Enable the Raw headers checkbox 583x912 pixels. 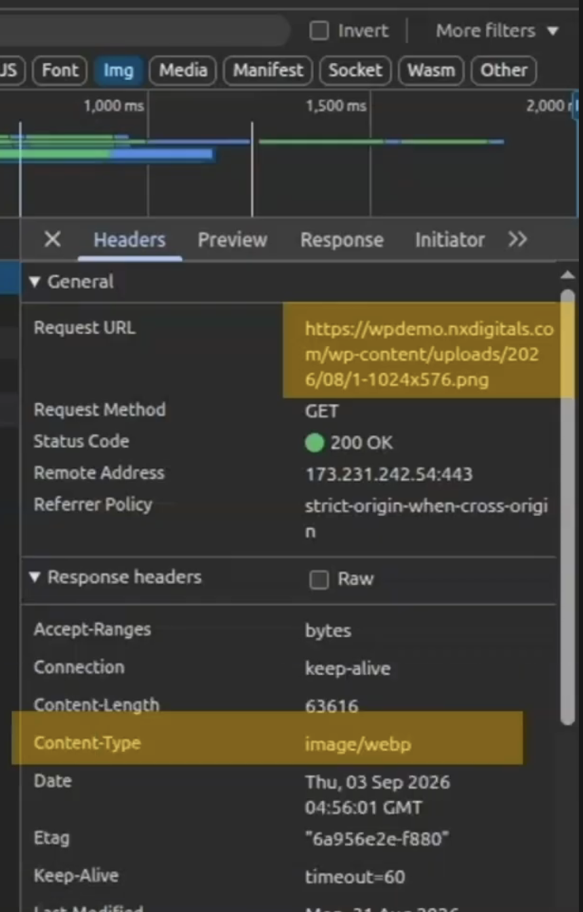point(319,579)
